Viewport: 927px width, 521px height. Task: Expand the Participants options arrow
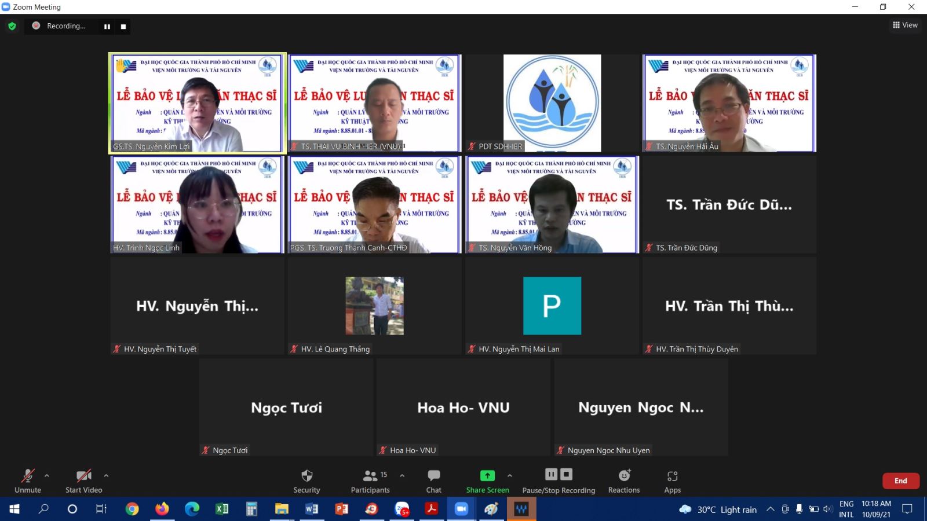tap(402, 476)
